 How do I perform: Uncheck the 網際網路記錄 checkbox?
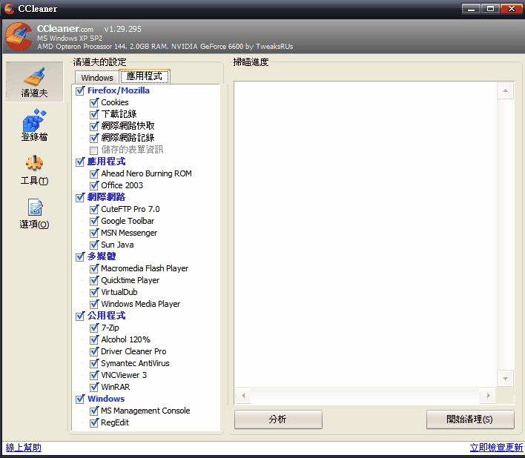coord(94,138)
